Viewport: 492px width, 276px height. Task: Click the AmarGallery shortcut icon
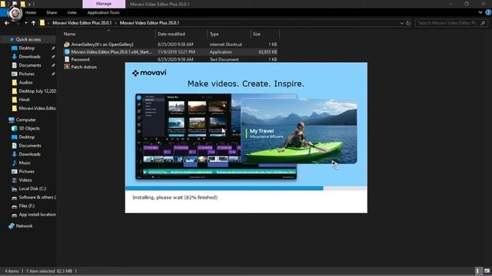point(67,44)
